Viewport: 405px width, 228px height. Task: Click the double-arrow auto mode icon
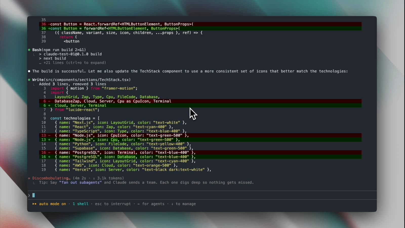tap(34, 204)
